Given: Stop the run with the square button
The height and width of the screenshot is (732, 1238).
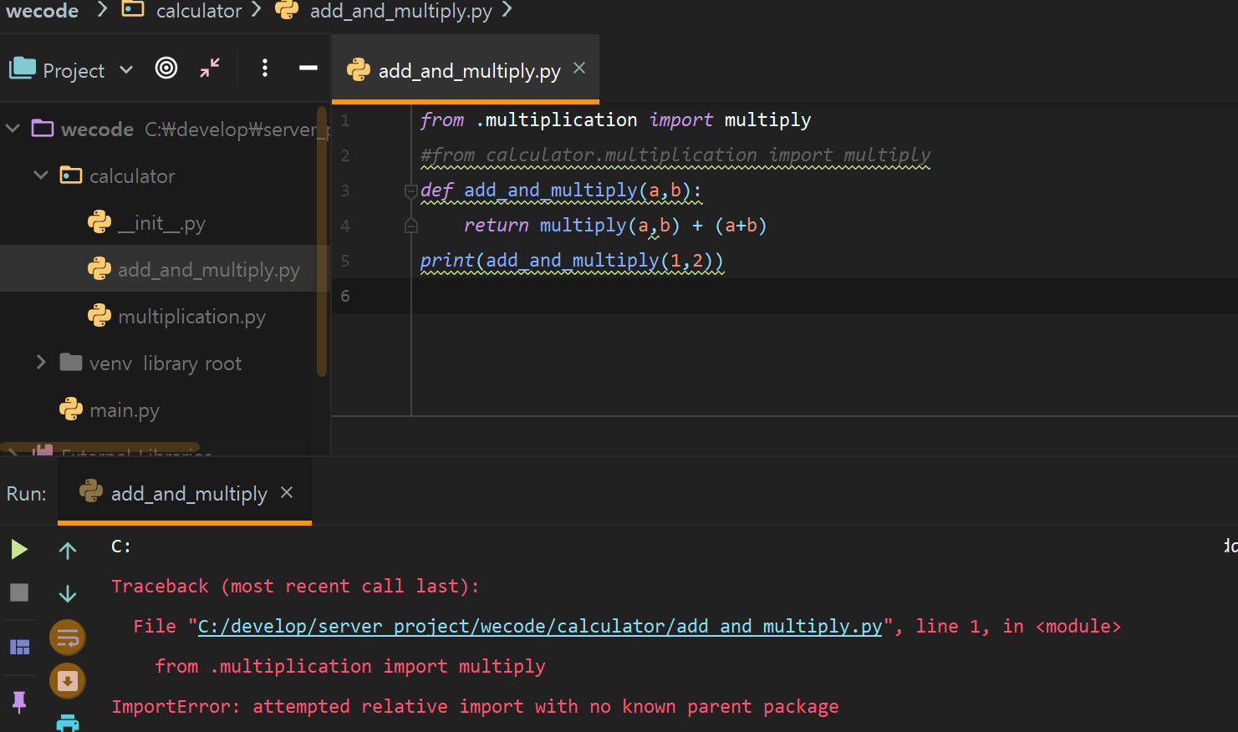Looking at the screenshot, I should click(19, 592).
